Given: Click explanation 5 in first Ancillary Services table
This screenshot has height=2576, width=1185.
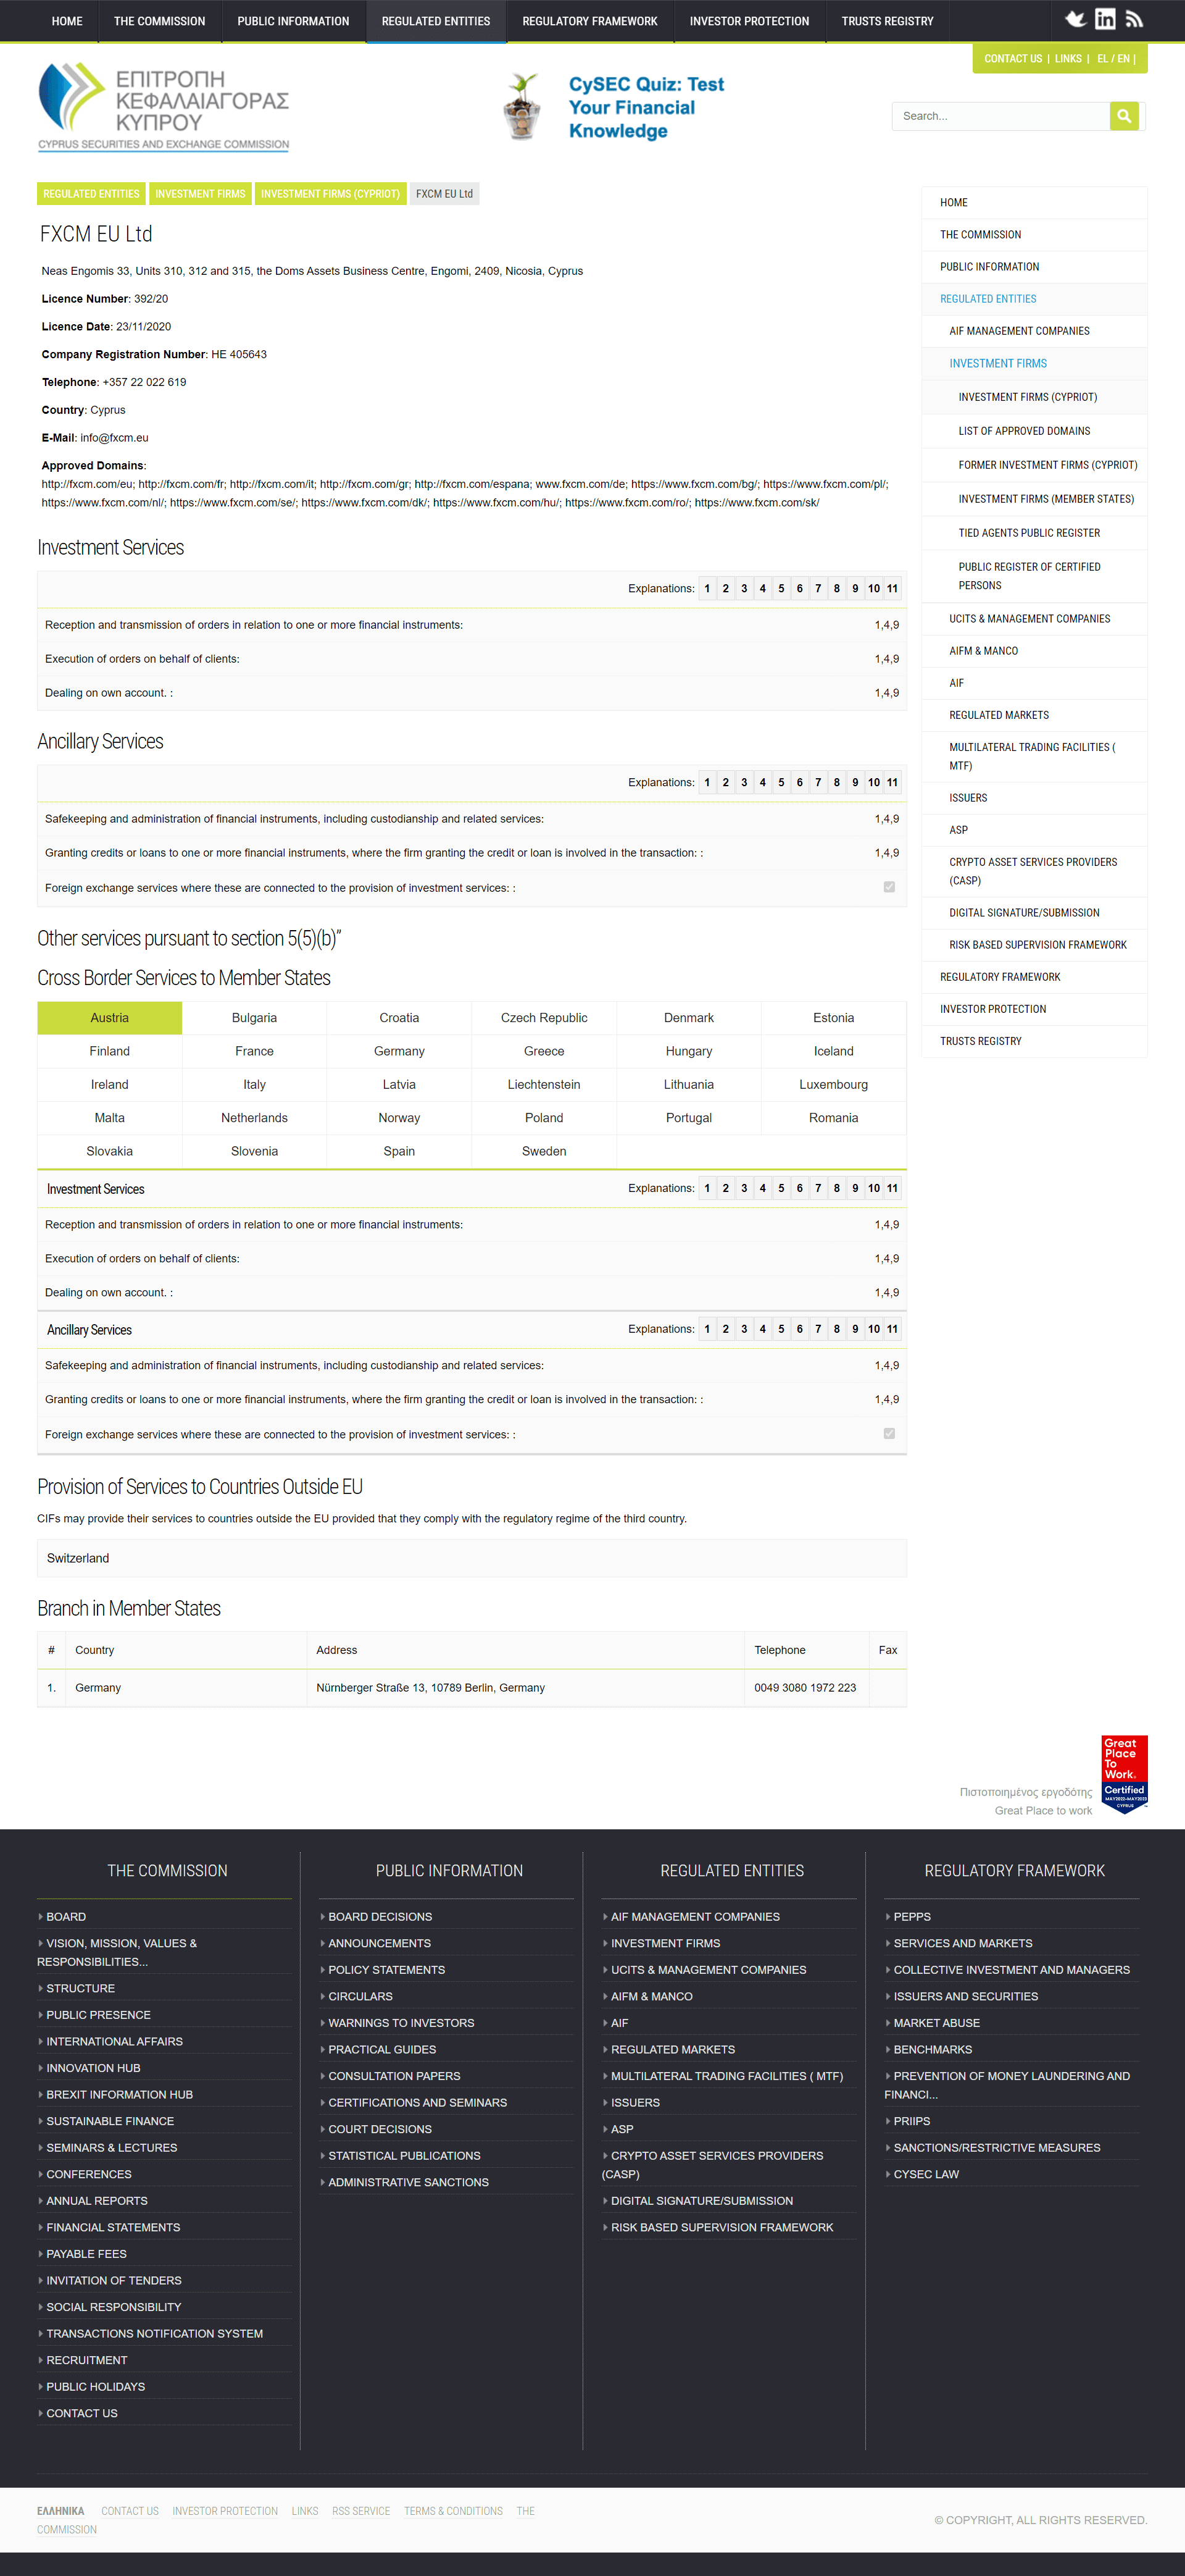Looking at the screenshot, I should tap(781, 783).
